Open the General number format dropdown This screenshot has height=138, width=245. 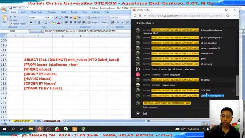120,18
